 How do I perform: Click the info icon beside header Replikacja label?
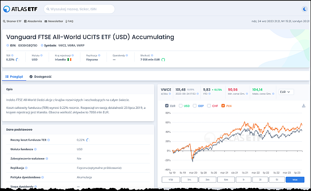point(99,56)
